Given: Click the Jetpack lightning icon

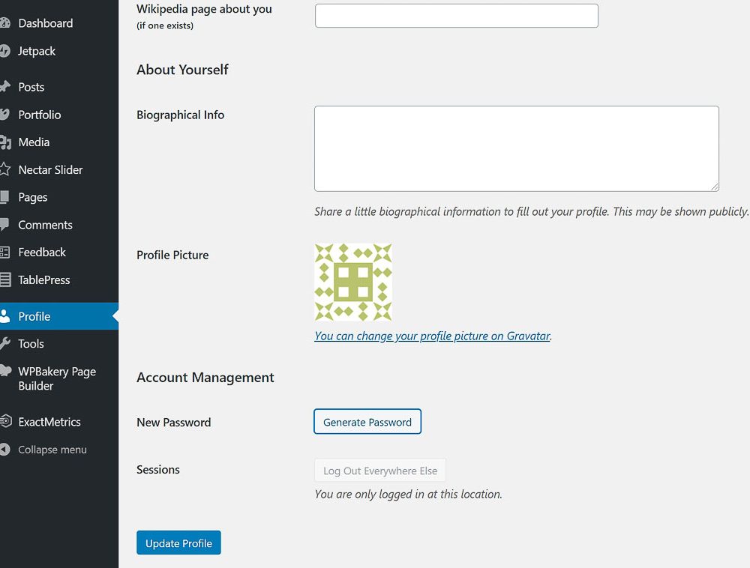Looking at the screenshot, I should [x=4, y=51].
